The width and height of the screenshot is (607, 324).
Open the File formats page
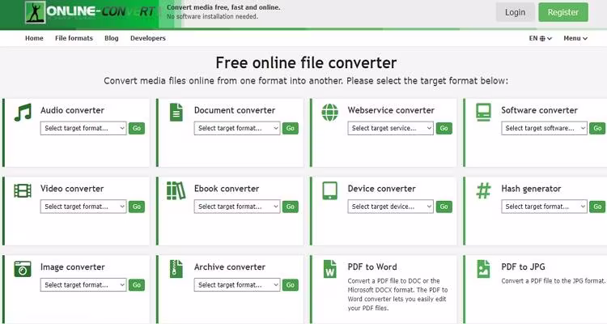pos(74,38)
